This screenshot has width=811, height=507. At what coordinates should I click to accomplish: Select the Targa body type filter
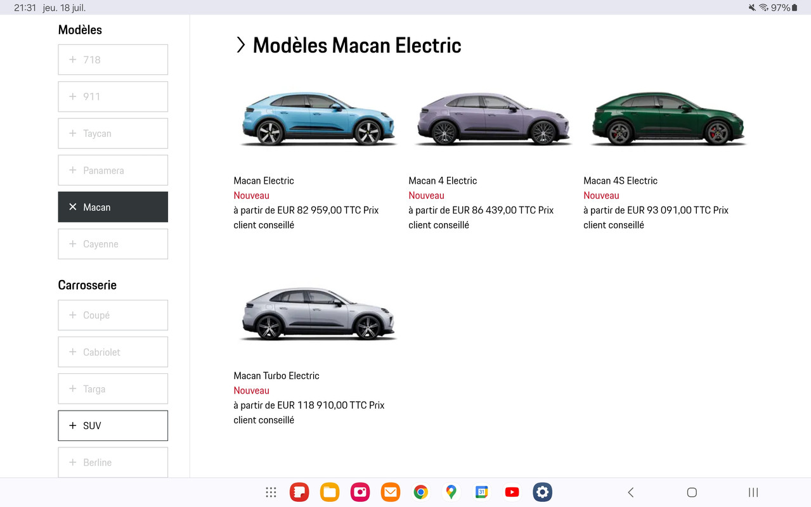(113, 388)
